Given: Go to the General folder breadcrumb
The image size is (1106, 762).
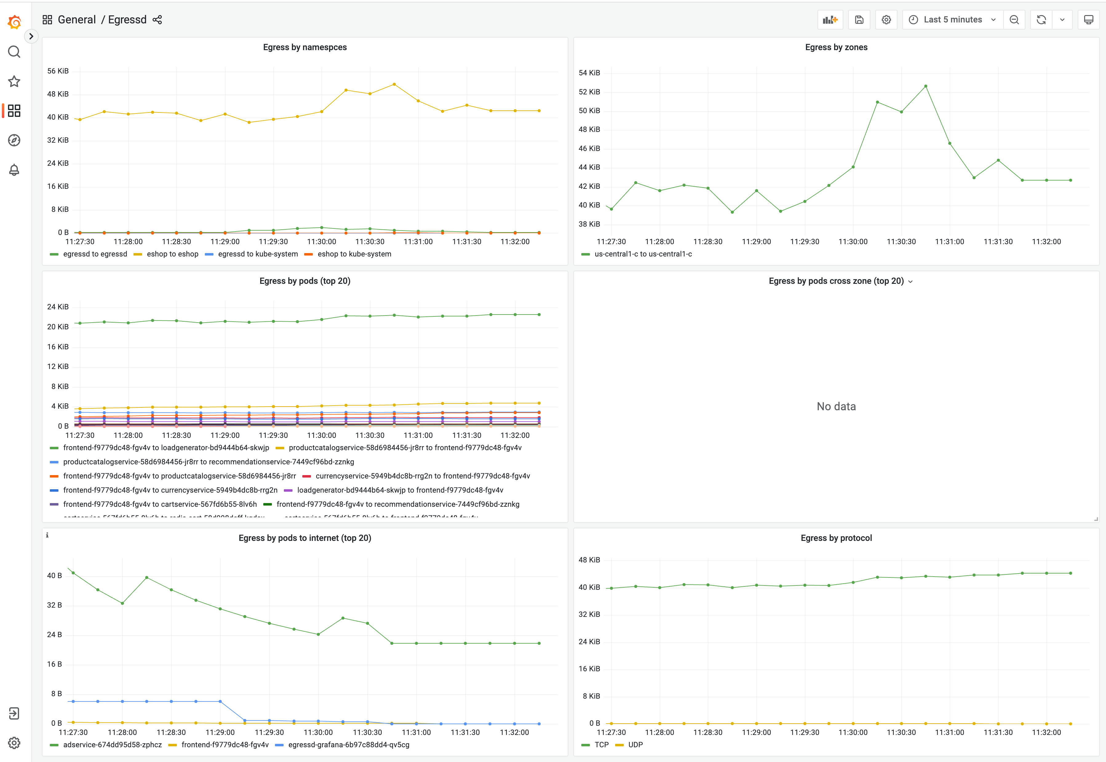Looking at the screenshot, I should pyautogui.click(x=76, y=20).
